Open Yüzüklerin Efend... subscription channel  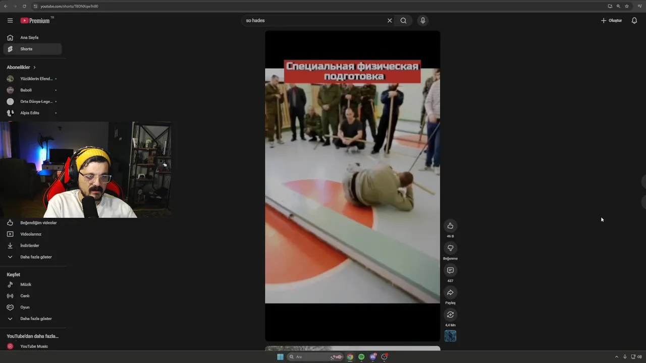pyautogui.click(x=32, y=79)
